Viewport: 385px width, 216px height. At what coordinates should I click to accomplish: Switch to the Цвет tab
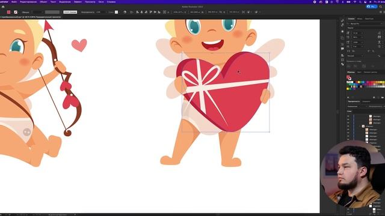click(x=359, y=72)
